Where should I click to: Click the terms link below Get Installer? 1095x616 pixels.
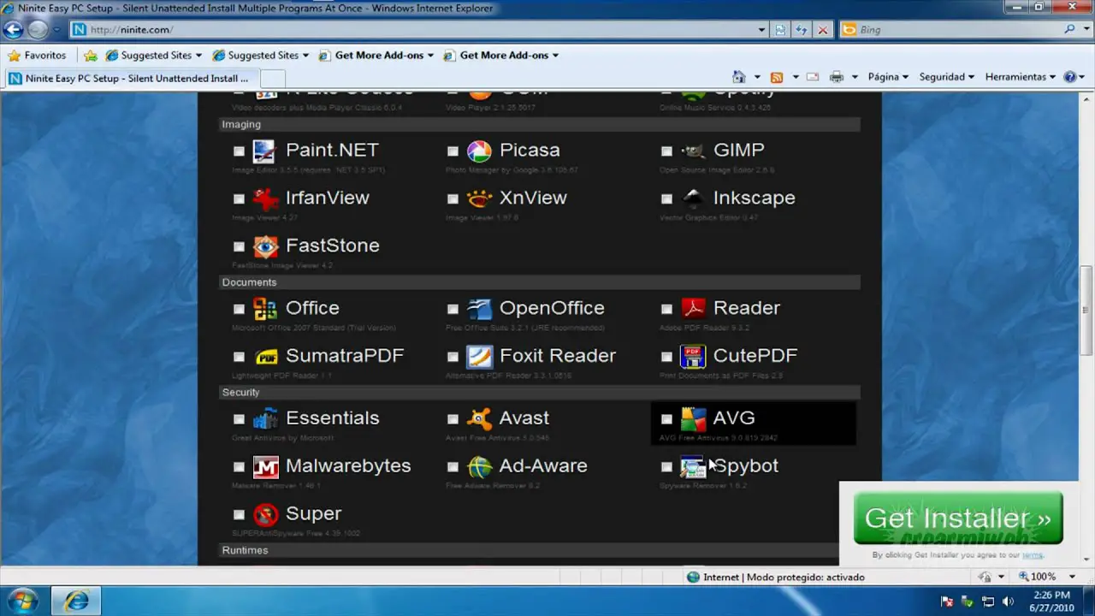tap(1033, 555)
